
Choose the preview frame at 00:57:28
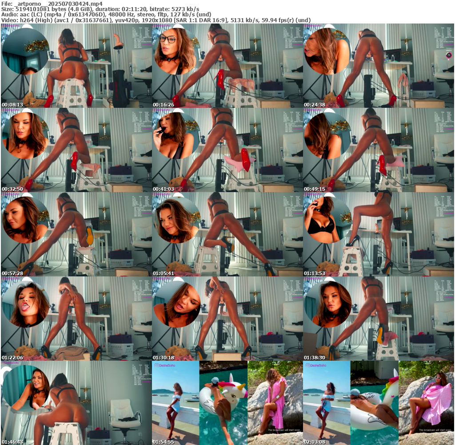click(x=76, y=234)
